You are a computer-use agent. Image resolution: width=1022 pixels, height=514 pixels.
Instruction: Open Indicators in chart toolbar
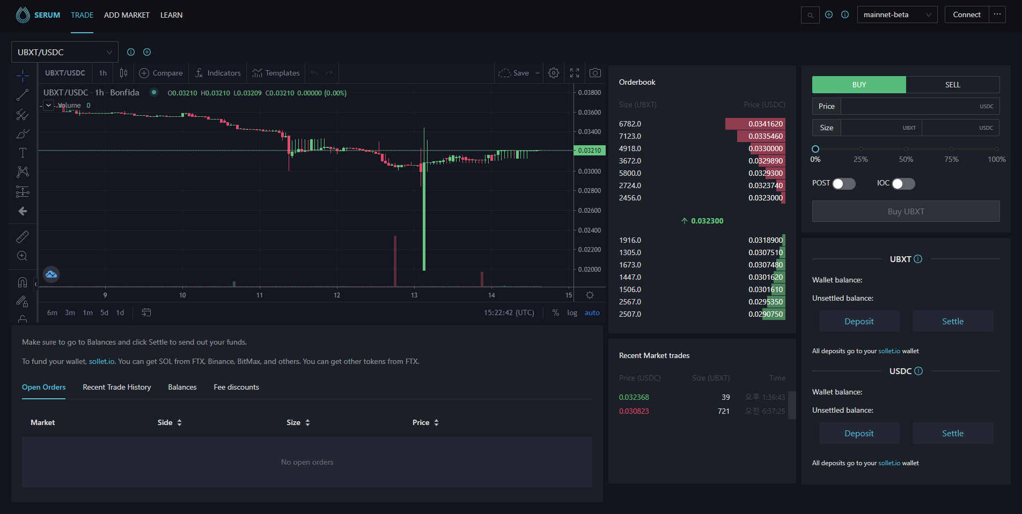click(218, 73)
